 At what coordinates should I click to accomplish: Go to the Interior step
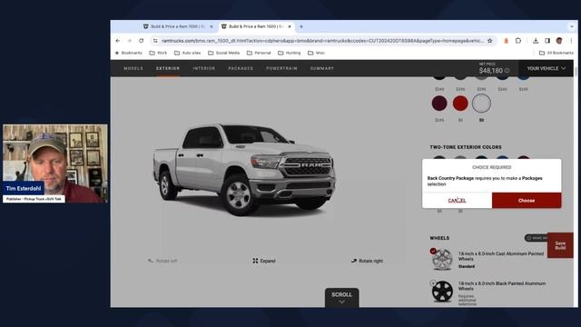click(203, 69)
